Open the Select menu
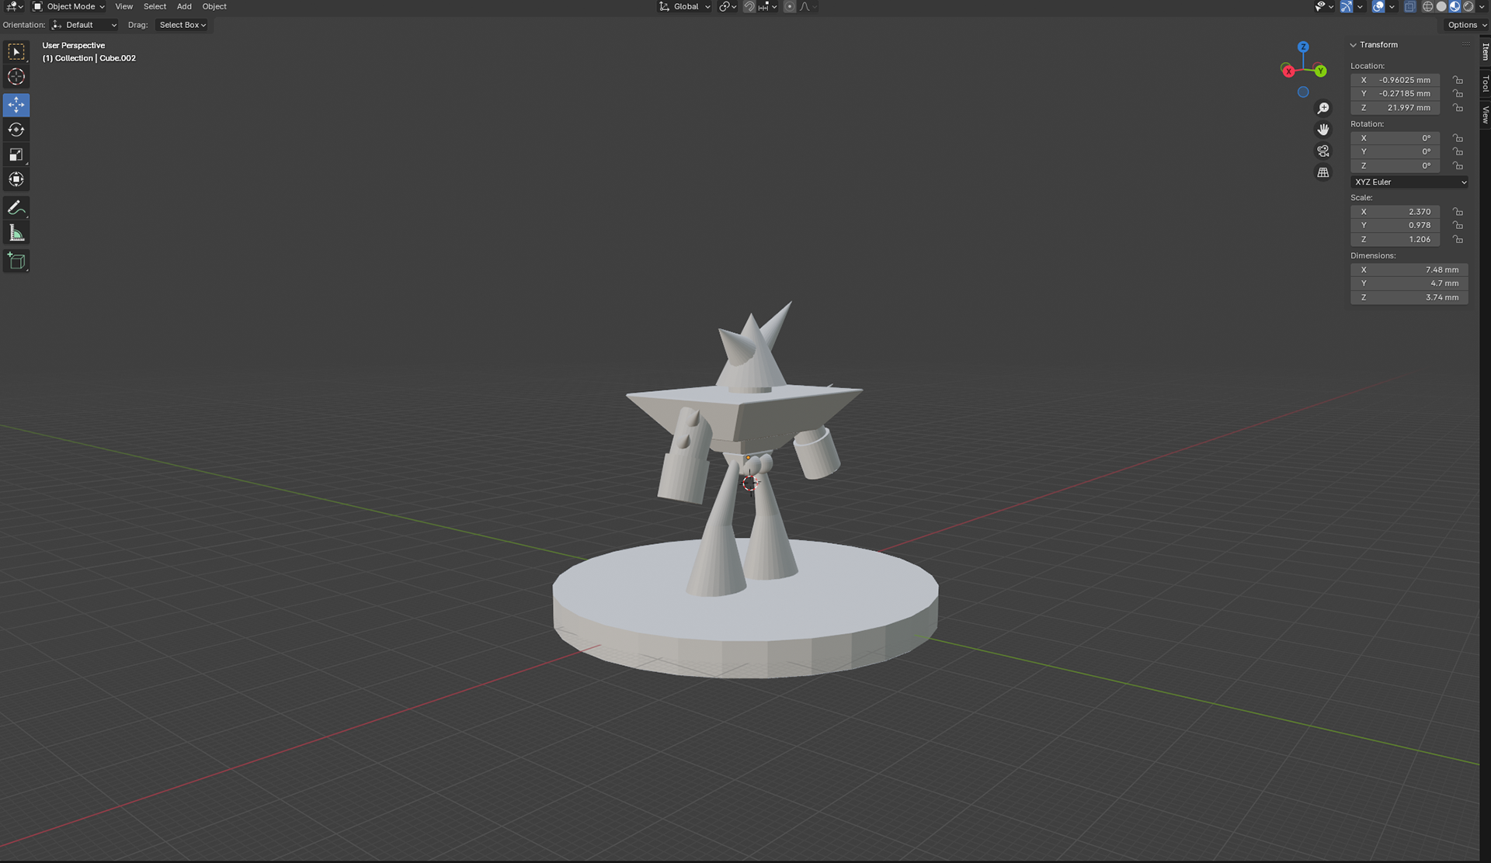Screen dimensions: 1491x863 pos(155,6)
